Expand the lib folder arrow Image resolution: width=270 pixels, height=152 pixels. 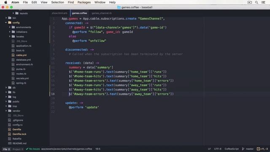click(6, 92)
